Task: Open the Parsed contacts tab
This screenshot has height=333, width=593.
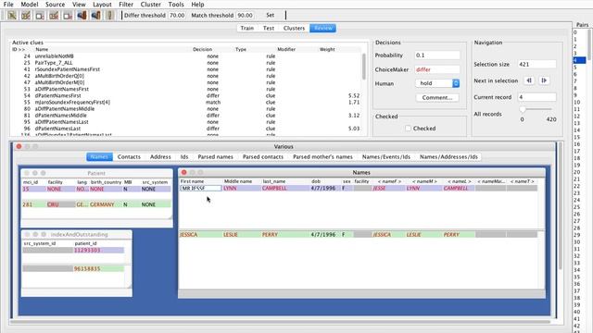Action: (263, 156)
